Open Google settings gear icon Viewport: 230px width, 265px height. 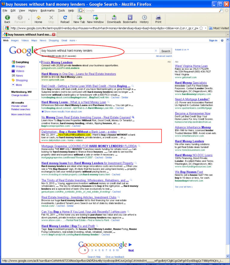pyautogui.click(x=222, y=40)
